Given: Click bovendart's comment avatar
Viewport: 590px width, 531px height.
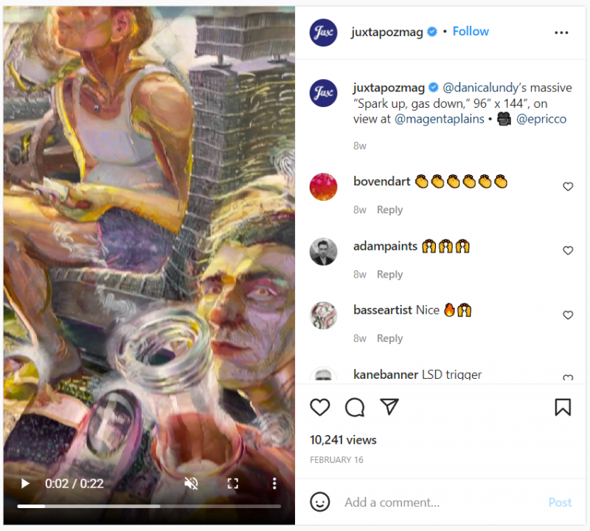Looking at the screenshot, I should point(323,187).
